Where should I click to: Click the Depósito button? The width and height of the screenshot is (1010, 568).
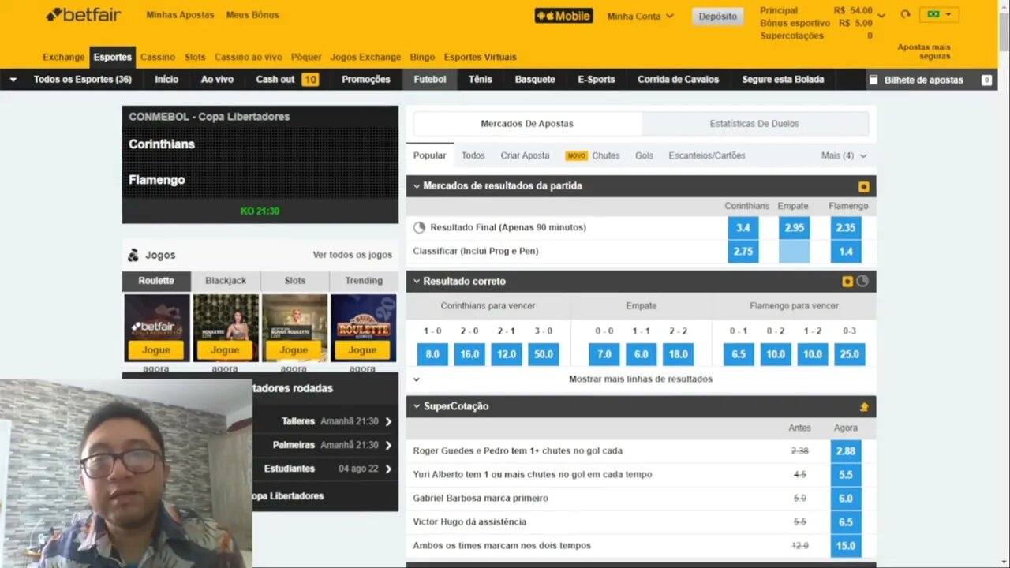coord(717,16)
